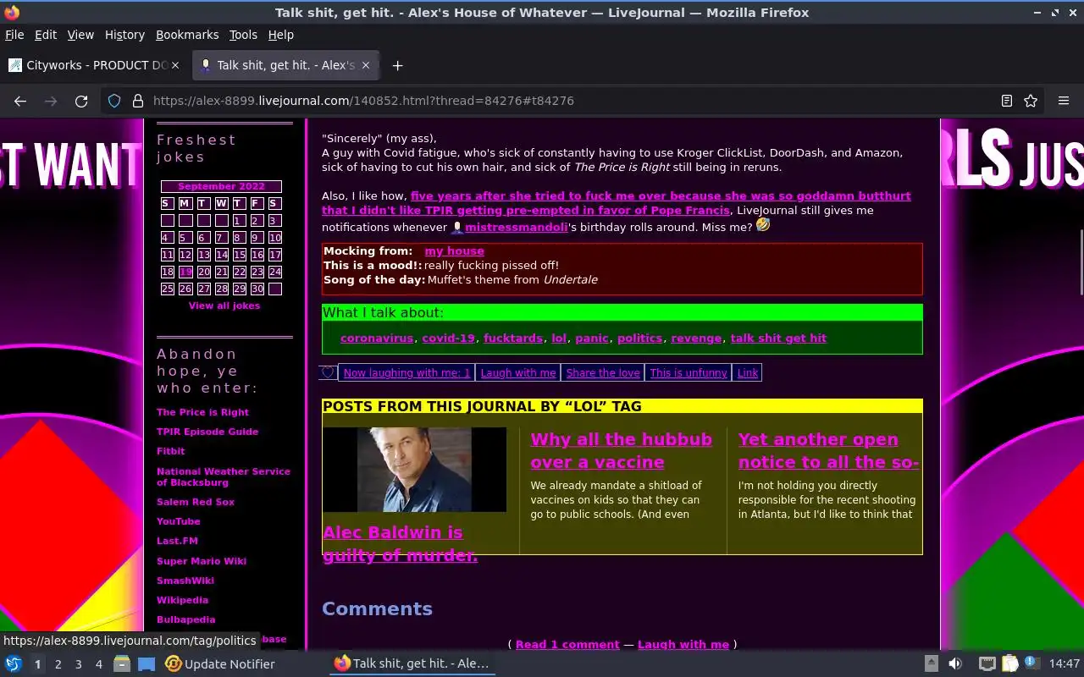Image resolution: width=1084 pixels, height=677 pixels.
Task: Open 'Yet another open notice' post link
Action: (x=828, y=450)
